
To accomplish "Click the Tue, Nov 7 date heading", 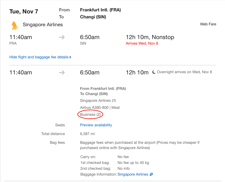I will [24, 12].
